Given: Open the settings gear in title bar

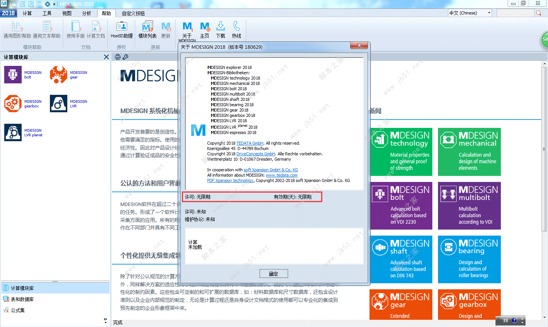Looking at the screenshot, I should coord(48,4).
